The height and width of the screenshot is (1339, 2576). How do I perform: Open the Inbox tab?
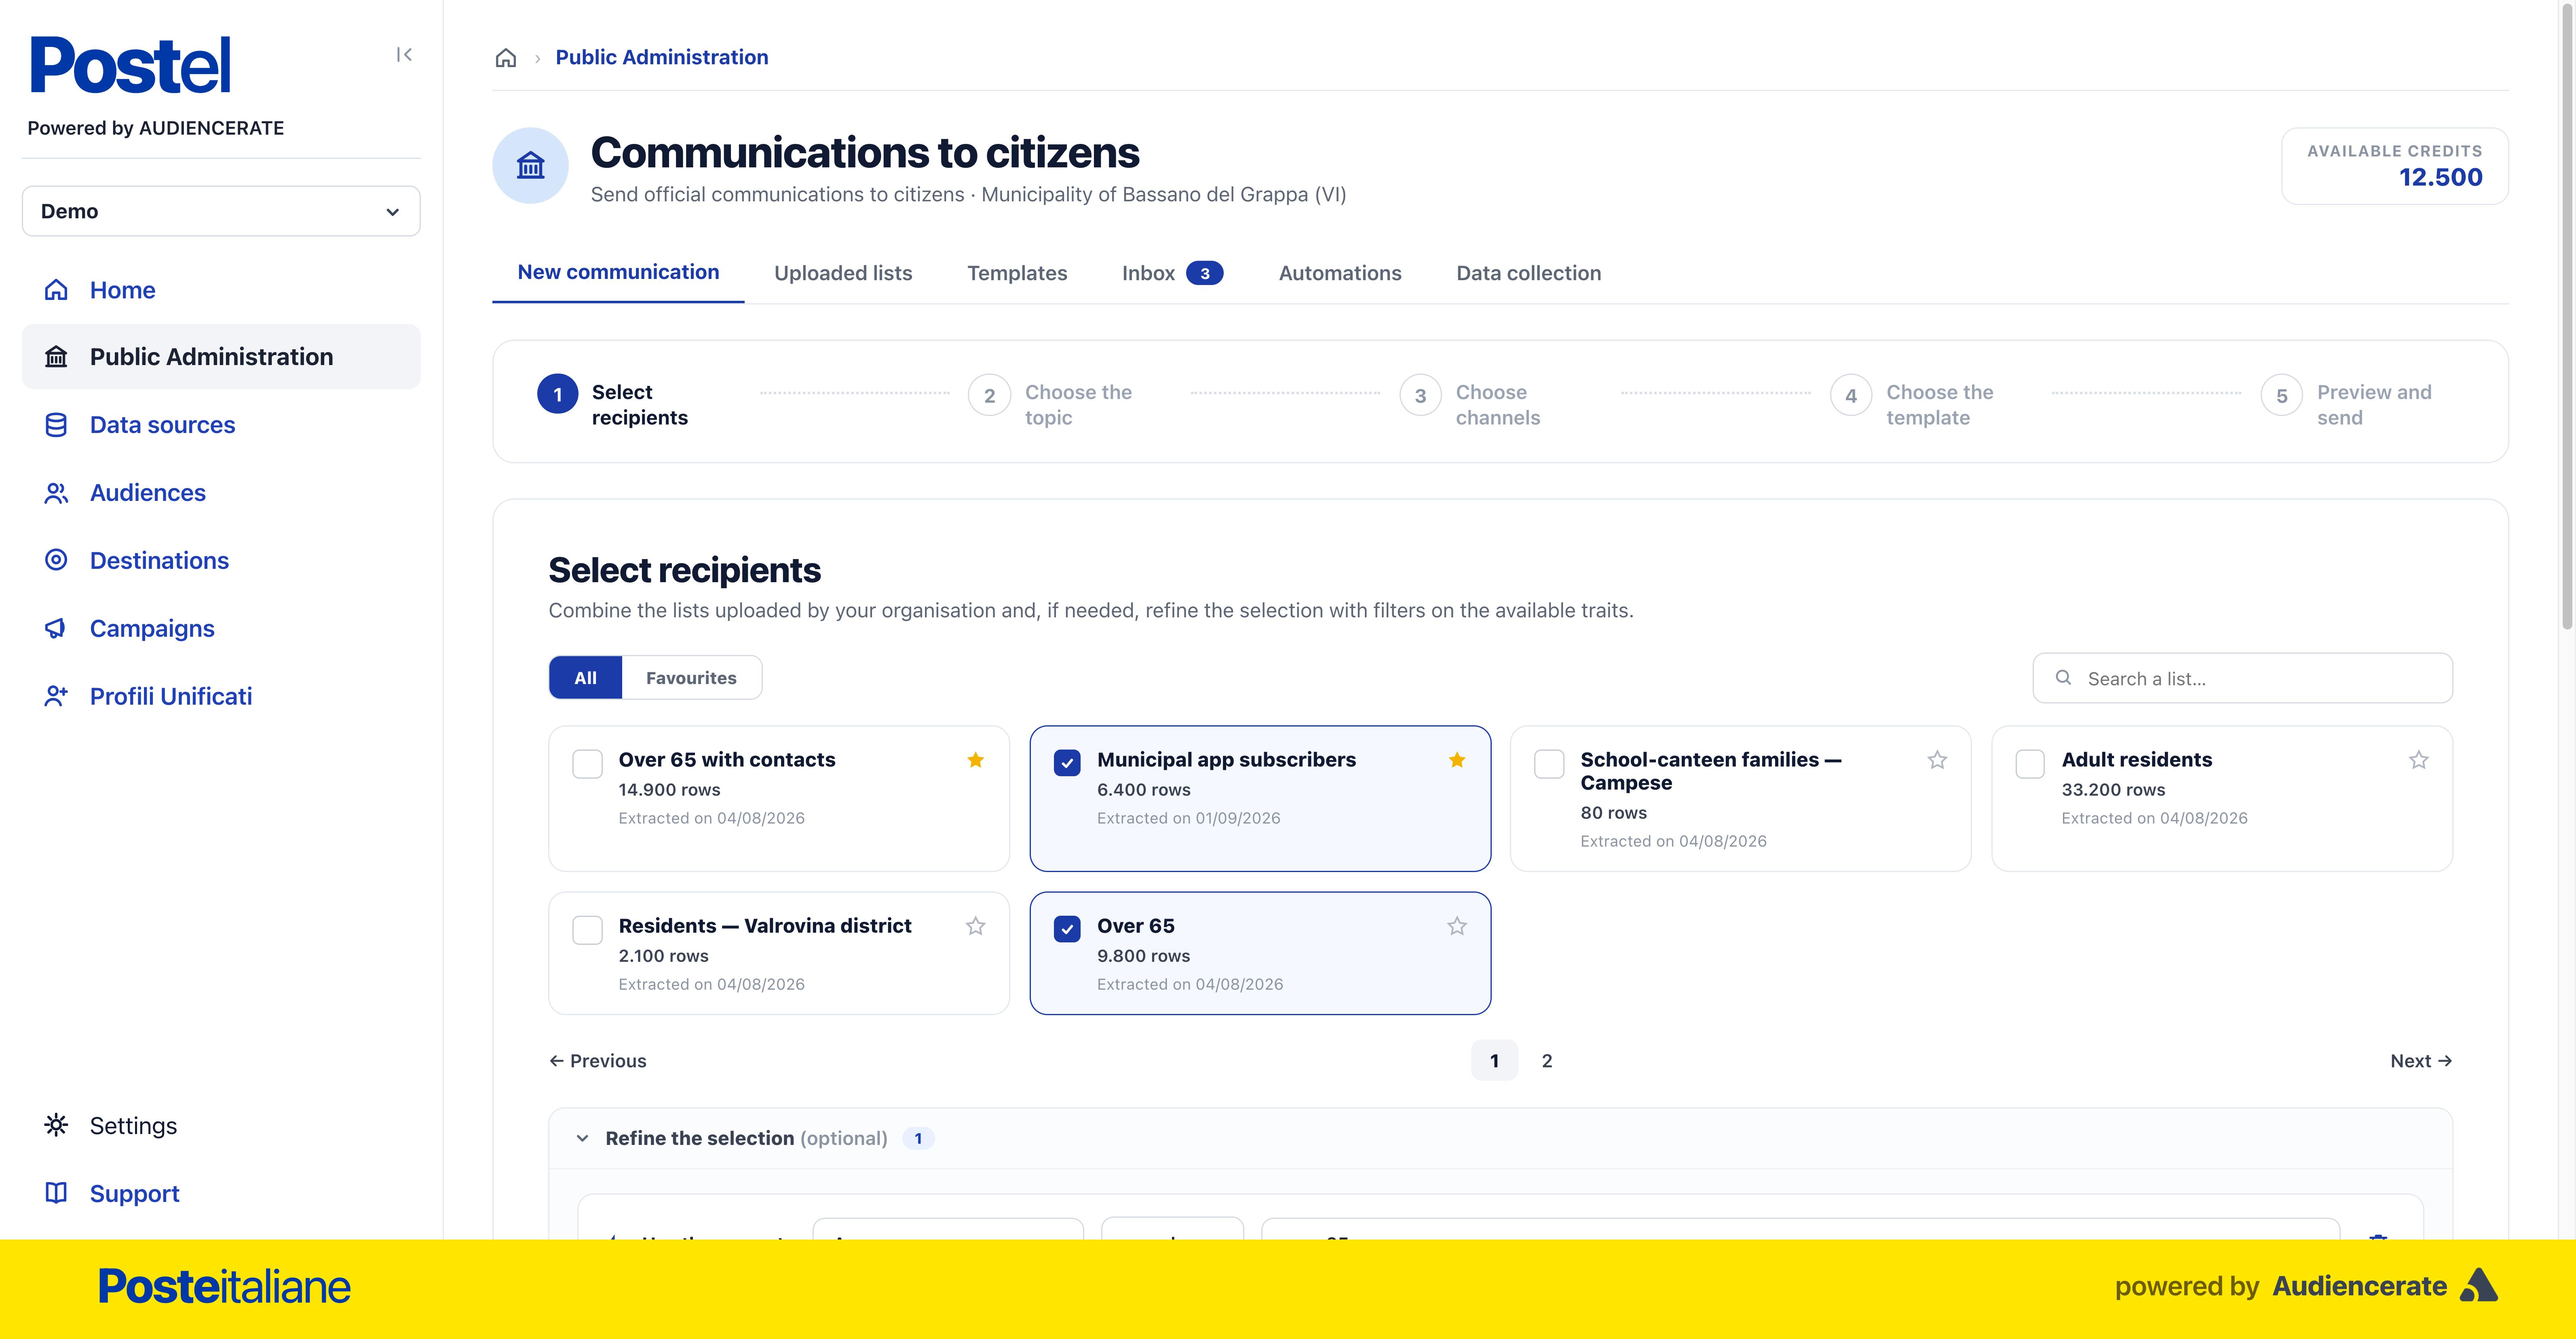point(1172,273)
